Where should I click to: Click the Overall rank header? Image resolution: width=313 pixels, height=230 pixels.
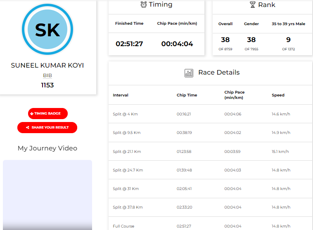[225, 24]
